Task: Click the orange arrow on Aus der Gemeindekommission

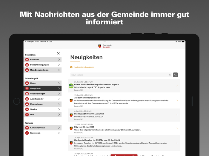Action: tap(177, 100)
